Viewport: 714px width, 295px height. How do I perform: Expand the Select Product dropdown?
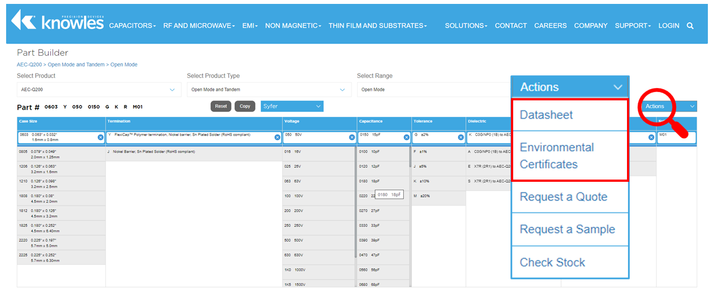click(99, 89)
